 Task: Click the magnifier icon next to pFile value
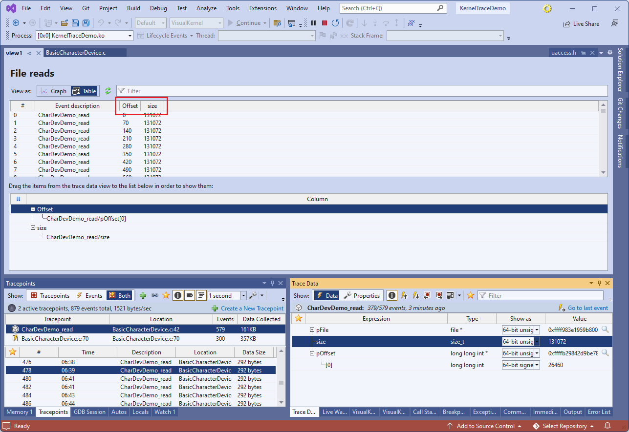click(x=605, y=330)
